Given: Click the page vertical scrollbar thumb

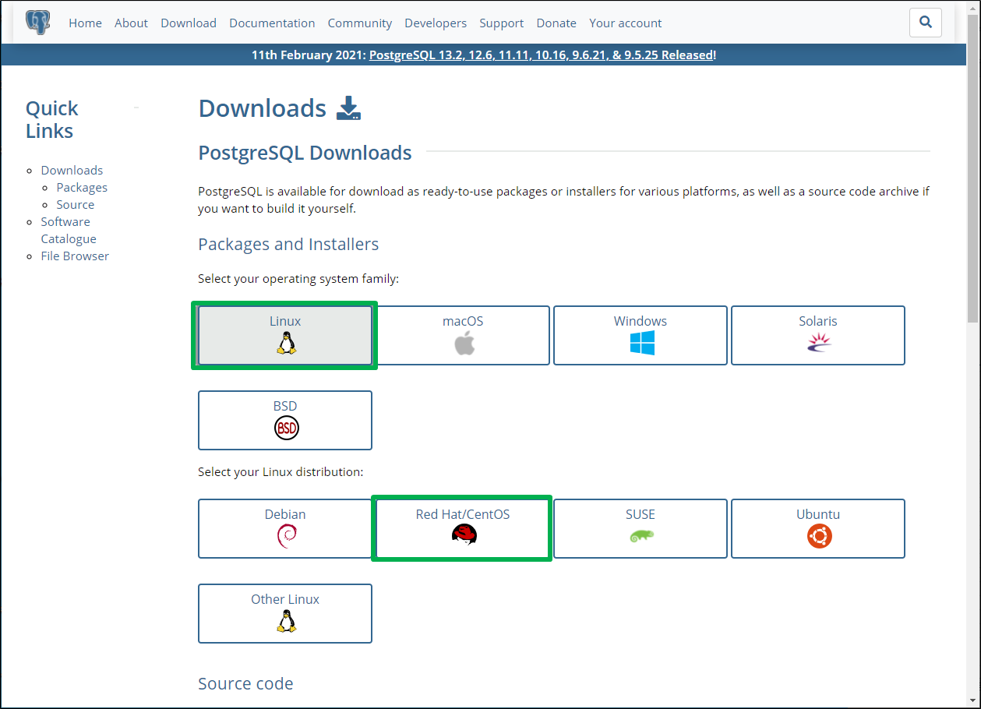Looking at the screenshot, I should point(972,168).
